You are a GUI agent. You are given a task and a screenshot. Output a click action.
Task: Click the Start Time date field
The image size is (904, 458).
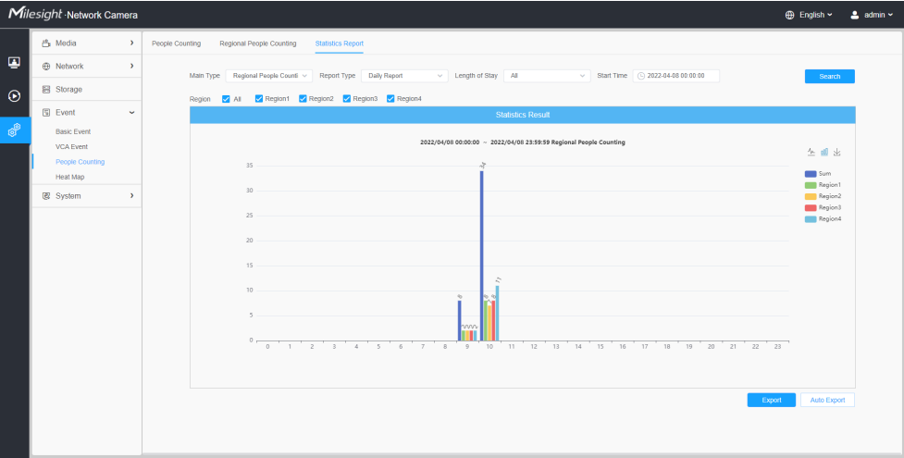tap(676, 76)
